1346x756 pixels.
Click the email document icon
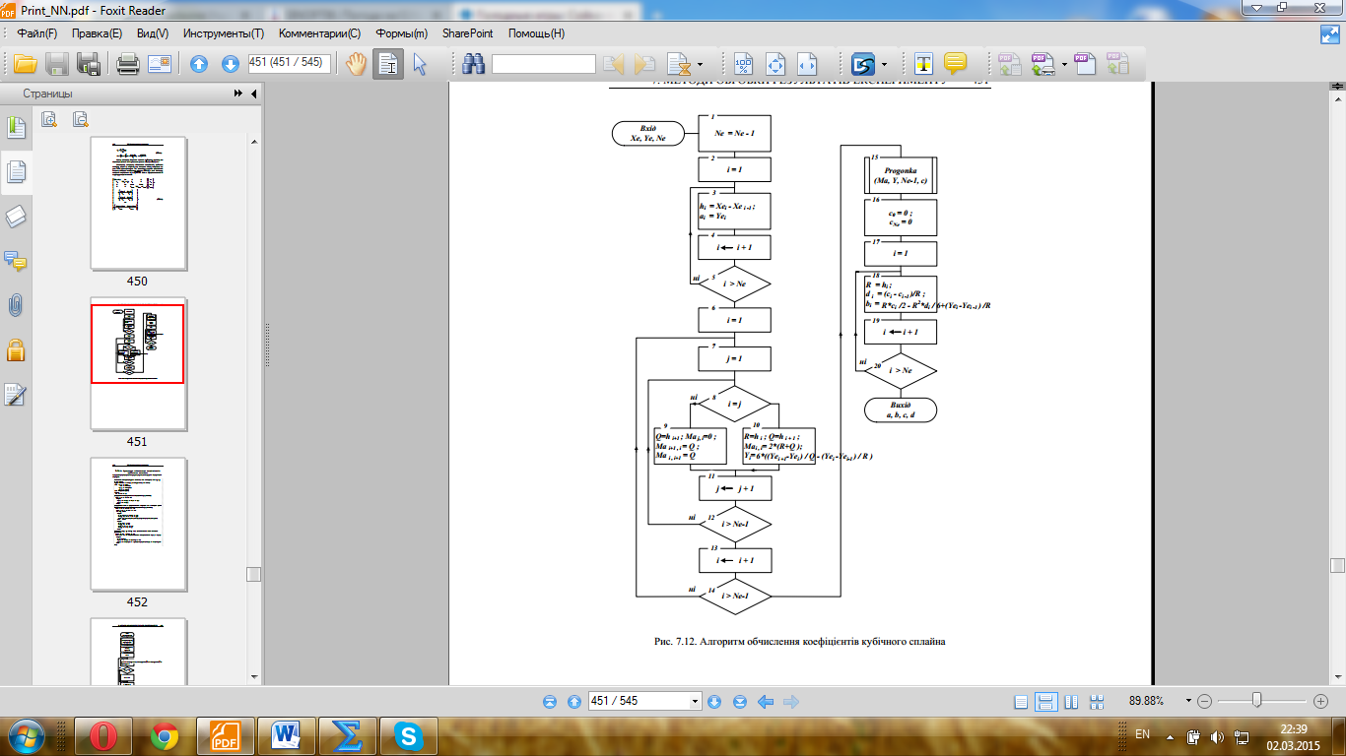160,64
